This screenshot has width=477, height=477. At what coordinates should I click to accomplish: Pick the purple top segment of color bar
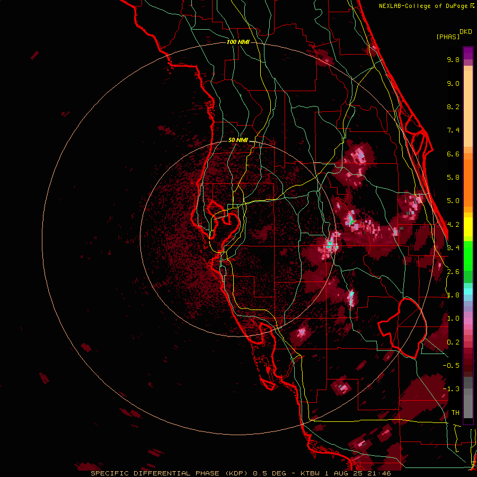tap(468, 53)
